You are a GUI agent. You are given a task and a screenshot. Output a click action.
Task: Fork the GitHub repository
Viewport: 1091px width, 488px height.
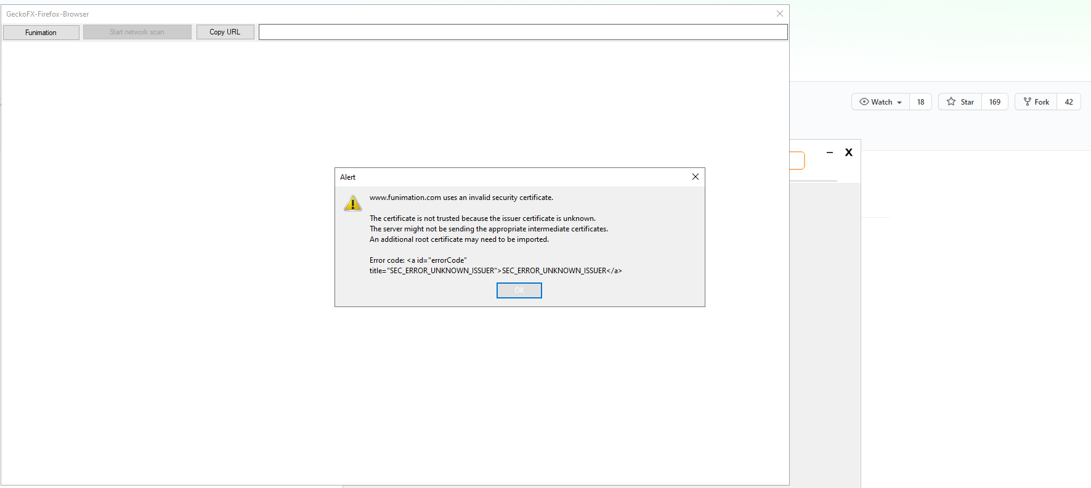(x=1036, y=102)
